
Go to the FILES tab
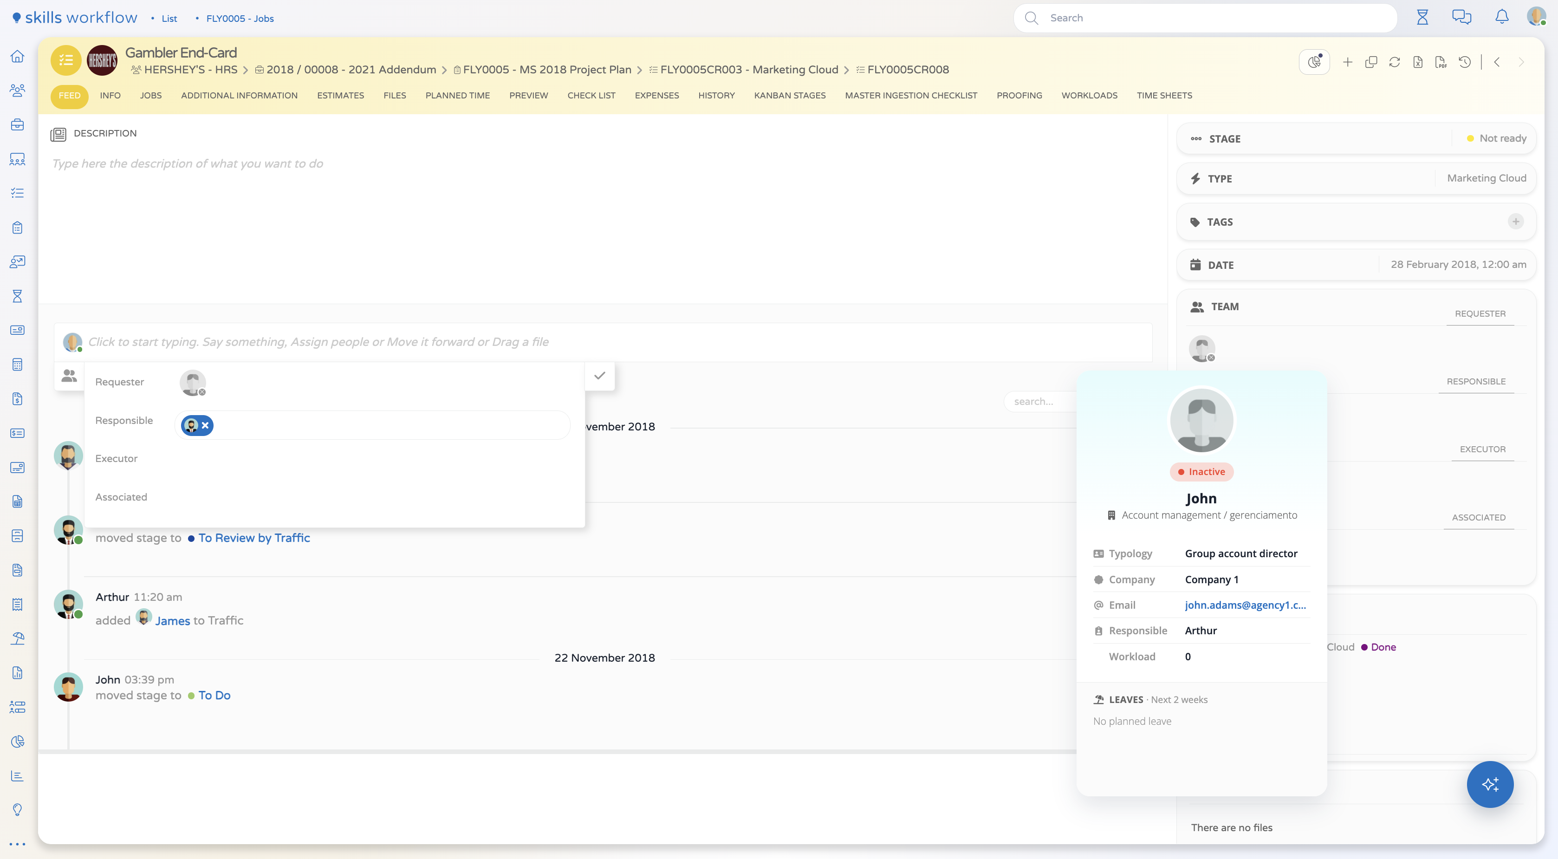394,96
